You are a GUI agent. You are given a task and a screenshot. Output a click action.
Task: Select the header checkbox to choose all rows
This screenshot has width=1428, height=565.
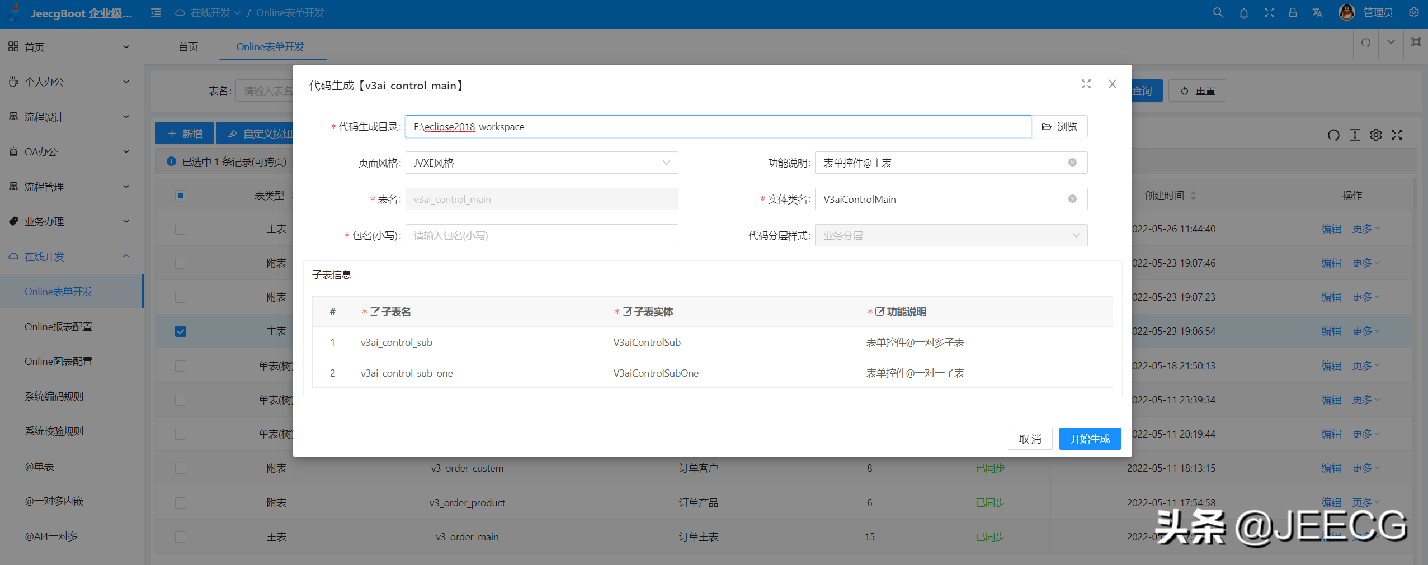180,195
